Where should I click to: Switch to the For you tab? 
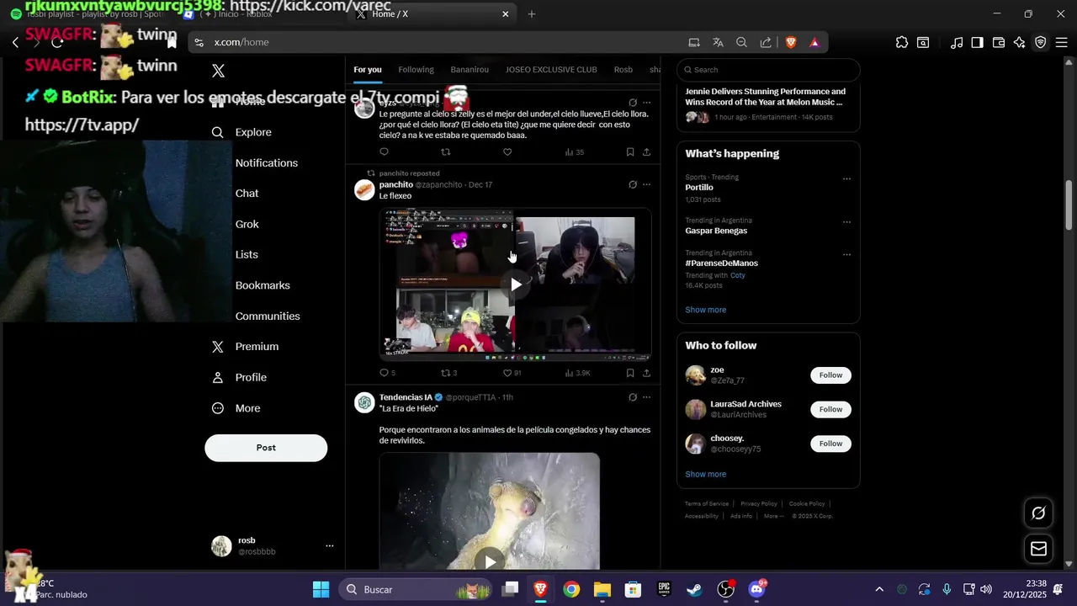[x=368, y=70]
